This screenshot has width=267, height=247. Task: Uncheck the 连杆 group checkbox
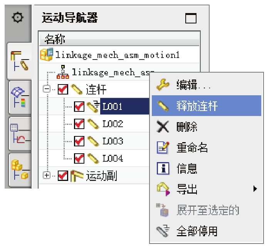[63, 89]
